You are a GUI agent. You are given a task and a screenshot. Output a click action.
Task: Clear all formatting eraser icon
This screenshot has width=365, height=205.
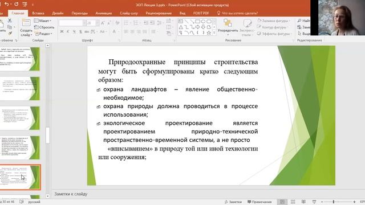tap(117, 23)
